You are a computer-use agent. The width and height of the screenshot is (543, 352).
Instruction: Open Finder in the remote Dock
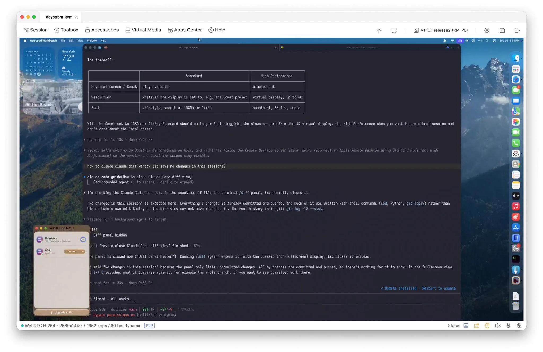pos(516,58)
